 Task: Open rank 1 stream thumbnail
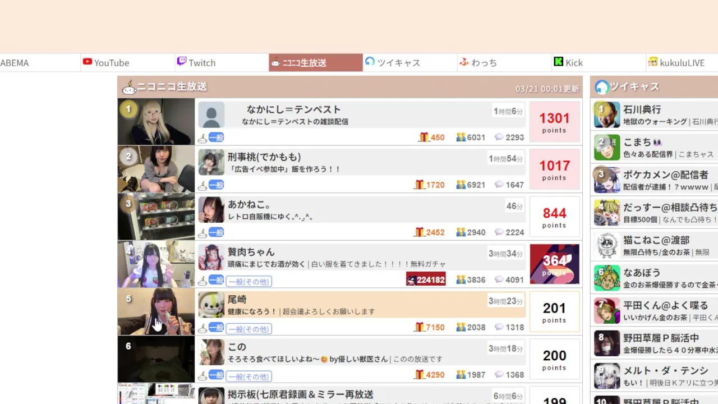pyautogui.click(x=156, y=122)
